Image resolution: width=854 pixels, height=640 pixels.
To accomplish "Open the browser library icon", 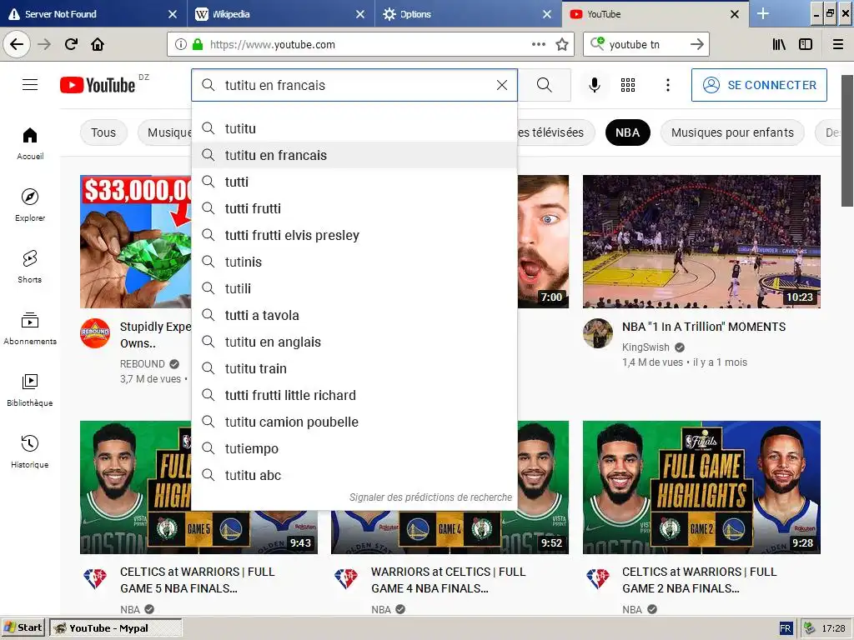I will [x=780, y=44].
